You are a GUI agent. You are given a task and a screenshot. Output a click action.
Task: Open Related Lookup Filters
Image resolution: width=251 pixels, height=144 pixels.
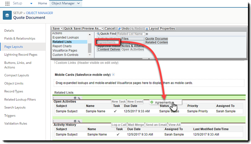pos(20,99)
